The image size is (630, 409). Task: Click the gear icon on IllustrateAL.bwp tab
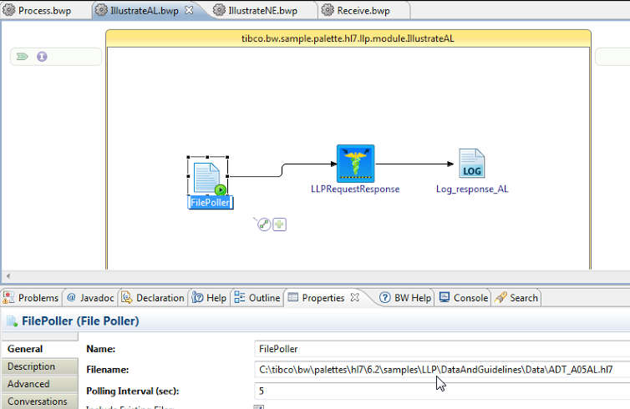101,10
